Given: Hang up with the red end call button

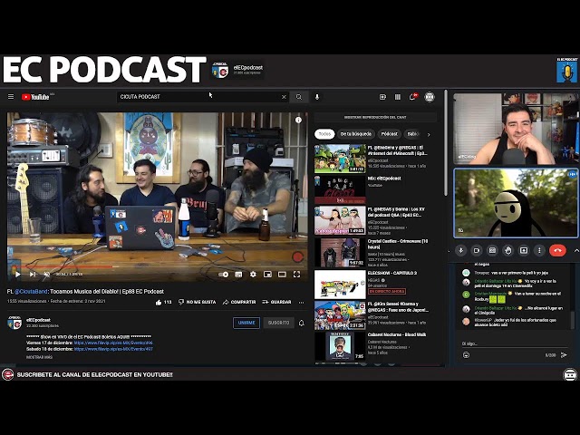Looking at the screenshot, I should click(x=557, y=250).
